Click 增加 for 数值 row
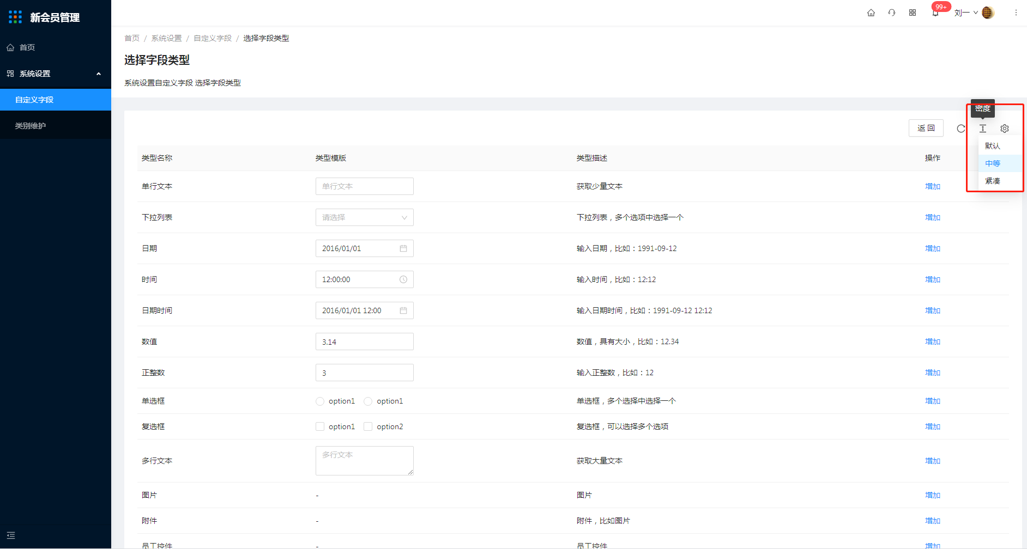The image size is (1027, 549). (933, 341)
